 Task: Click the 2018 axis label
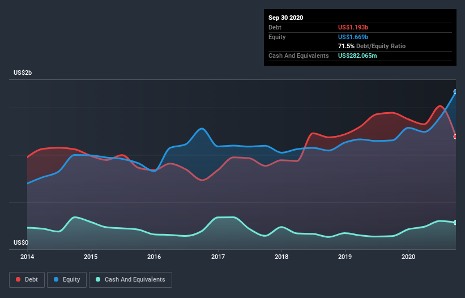[x=281, y=257]
